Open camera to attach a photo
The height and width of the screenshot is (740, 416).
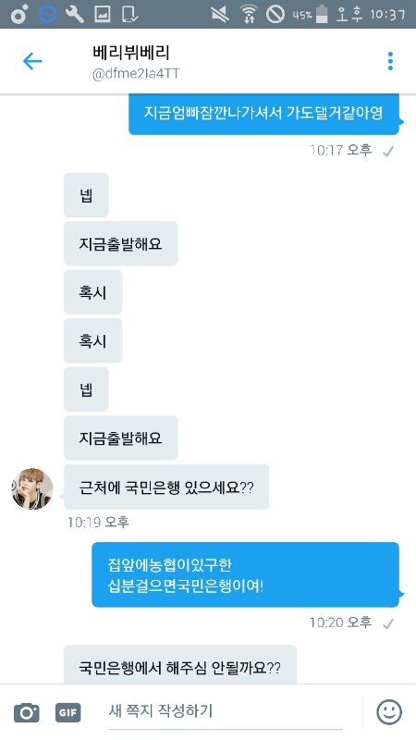click(27, 712)
